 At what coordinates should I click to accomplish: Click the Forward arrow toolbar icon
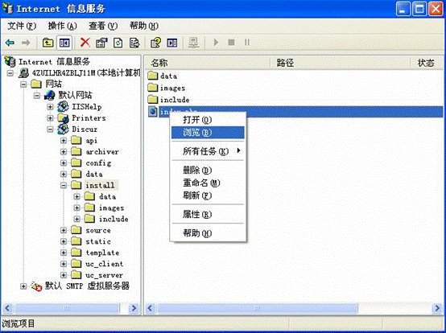pyautogui.click(x=26, y=43)
